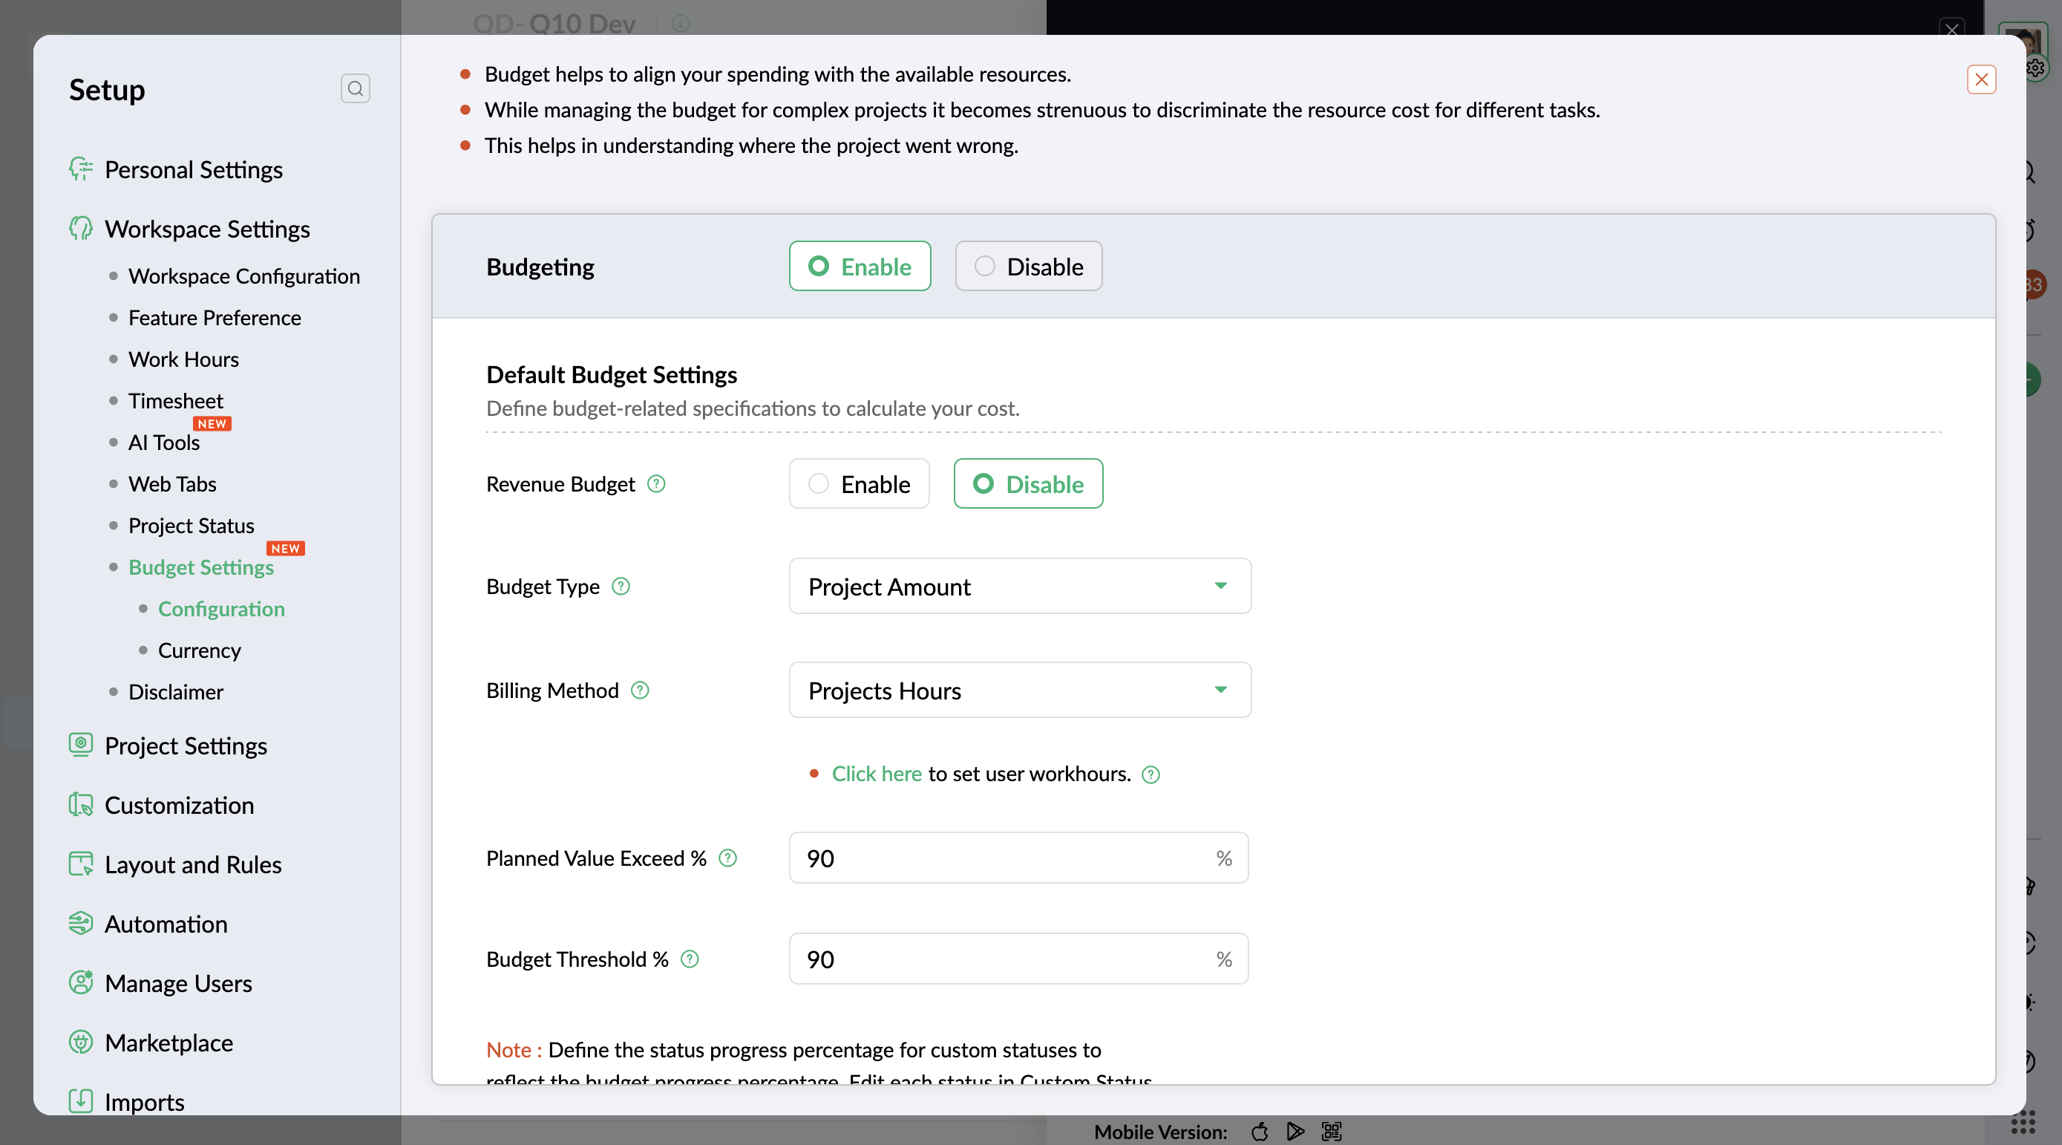This screenshot has height=1145, width=2062.
Task: Click Planned Value Exceed help icon
Action: [x=727, y=858]
